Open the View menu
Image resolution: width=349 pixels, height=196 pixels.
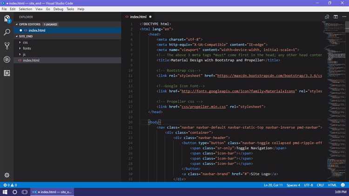pyautogui.click(x=39, y=9)
